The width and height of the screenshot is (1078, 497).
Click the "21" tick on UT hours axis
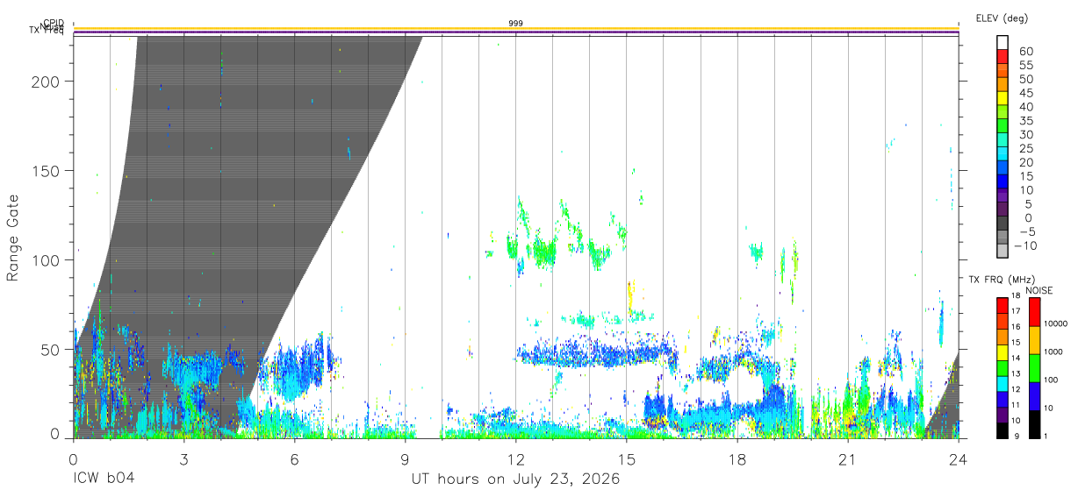[847, 459]
